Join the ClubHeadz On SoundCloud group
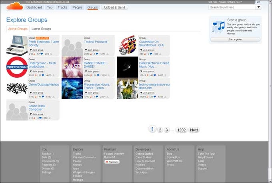Viewport: 272px width, 183px height. [147, 50]
